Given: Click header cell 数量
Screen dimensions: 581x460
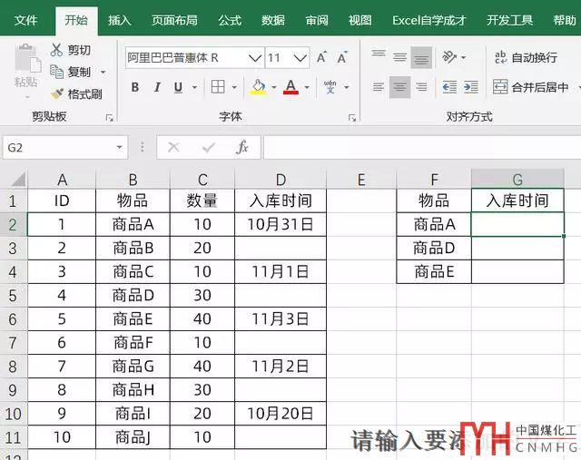Looking at the screenshot, I should coord(202,201).
